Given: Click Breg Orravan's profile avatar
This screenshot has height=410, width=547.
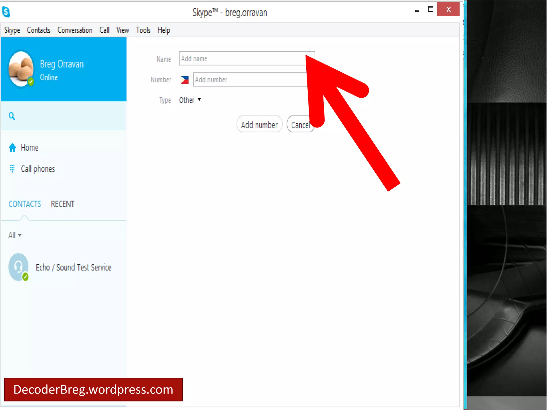Looking at the screenshot, I should pos(21,69).
